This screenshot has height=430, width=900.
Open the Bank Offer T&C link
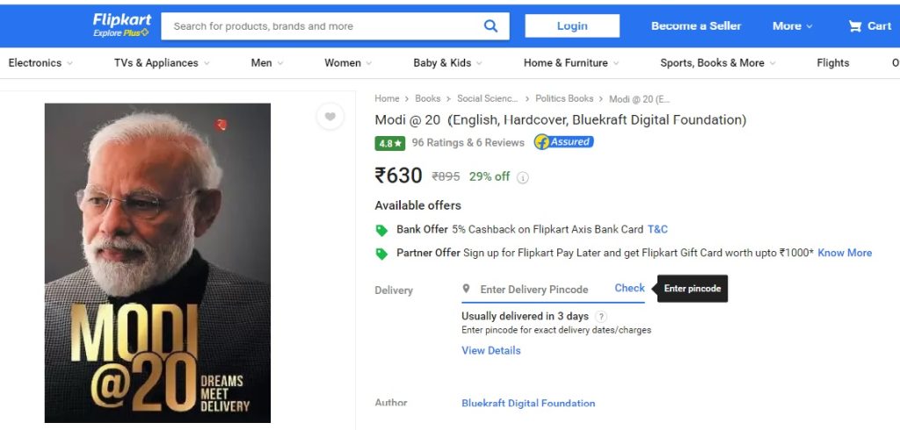(x=657, y=229)
